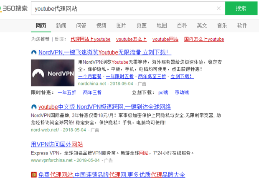This screenshot has height=179, width=259.
Task: Open the 反馈 feedback link
Action: [59, 40]
